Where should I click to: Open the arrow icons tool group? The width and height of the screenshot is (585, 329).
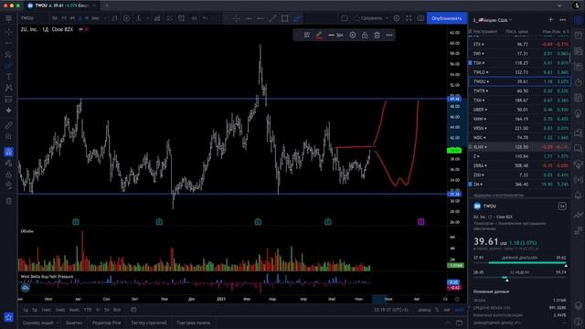(8, 111)
